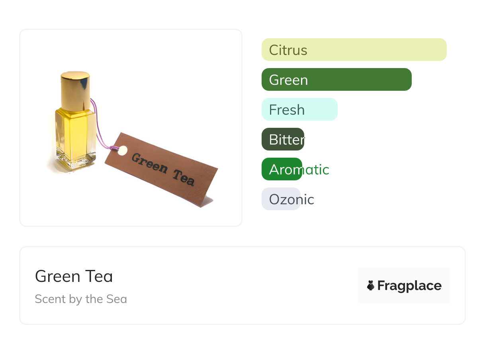Click the Ozonic accord bar

pyautogui.click(x=281, y=199)
